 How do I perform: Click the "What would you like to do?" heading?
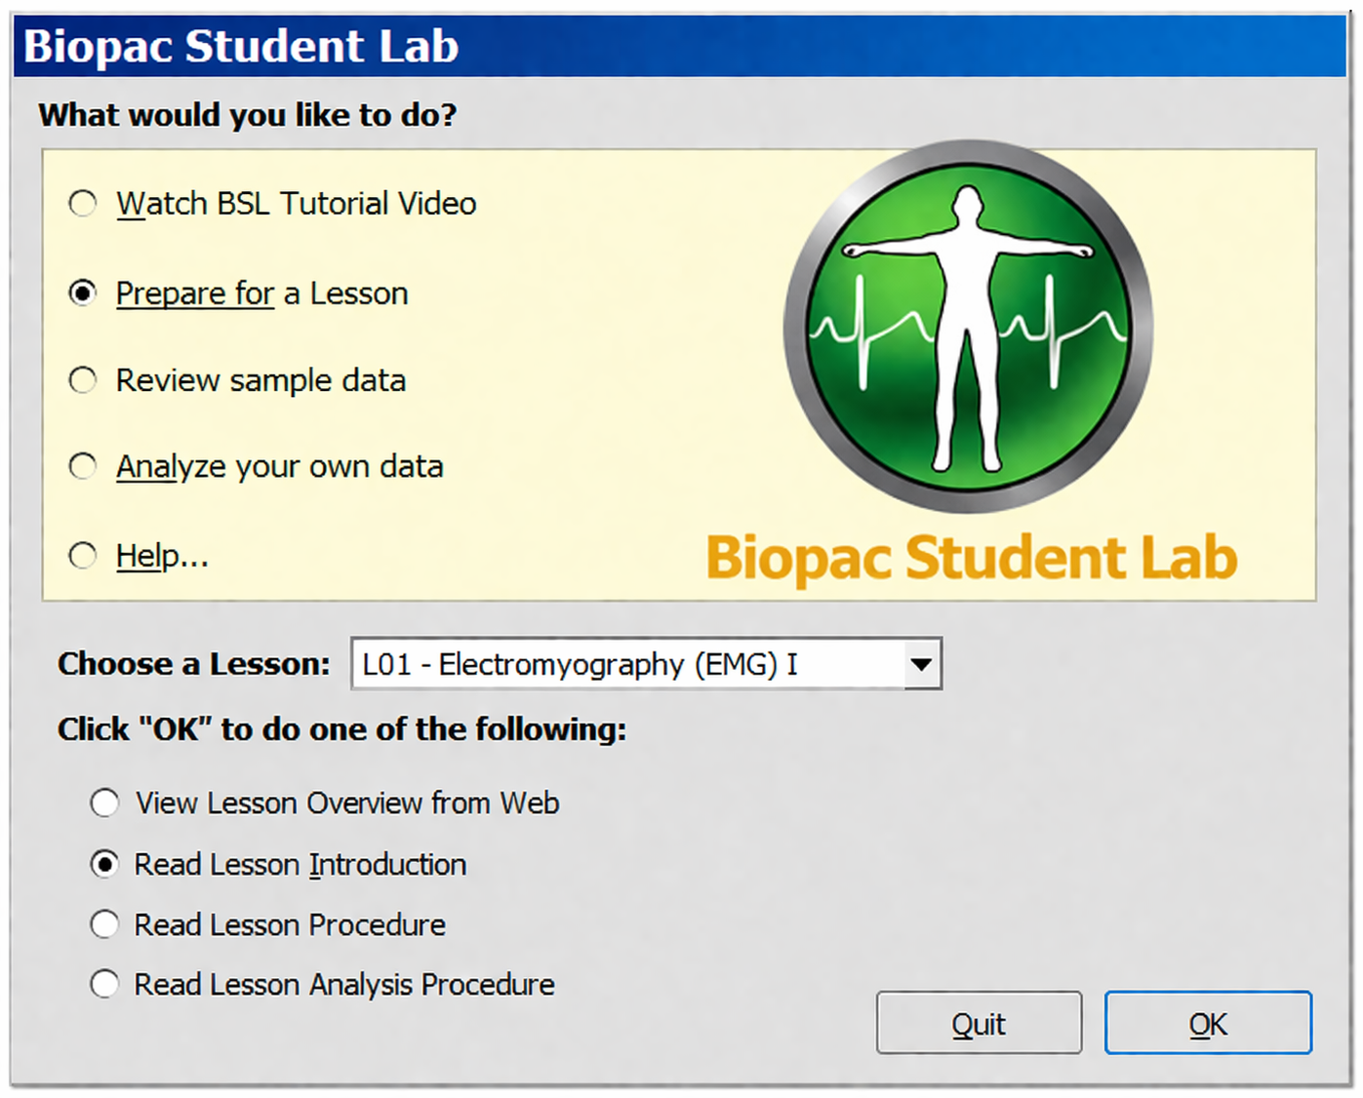[x=249, y=114]
